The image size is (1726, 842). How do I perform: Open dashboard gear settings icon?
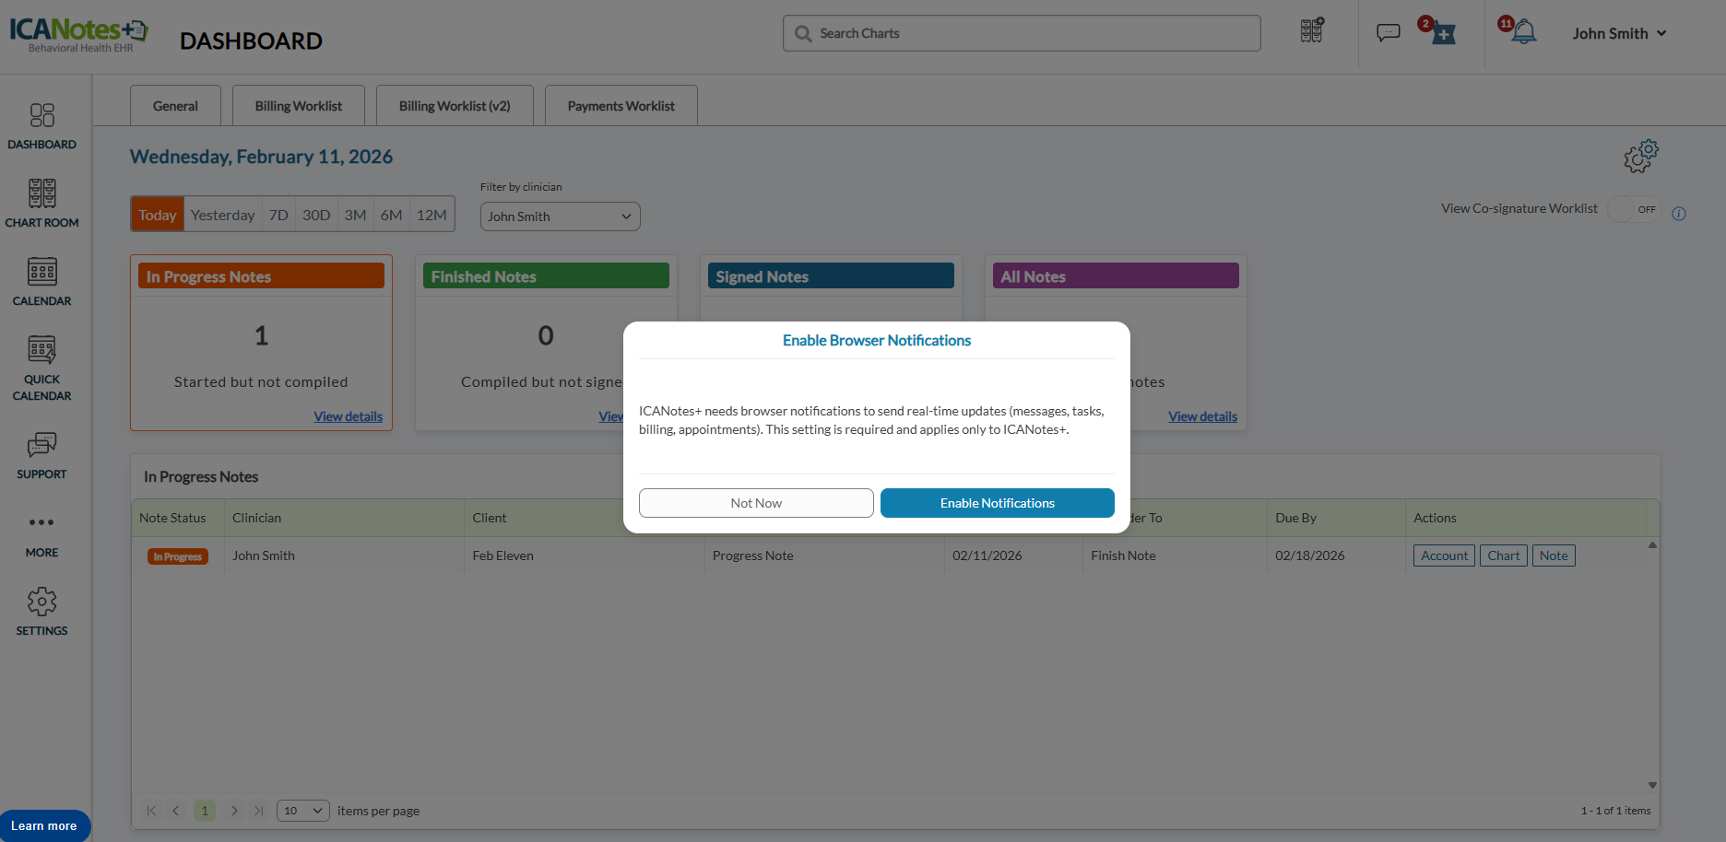[1641, 156]
